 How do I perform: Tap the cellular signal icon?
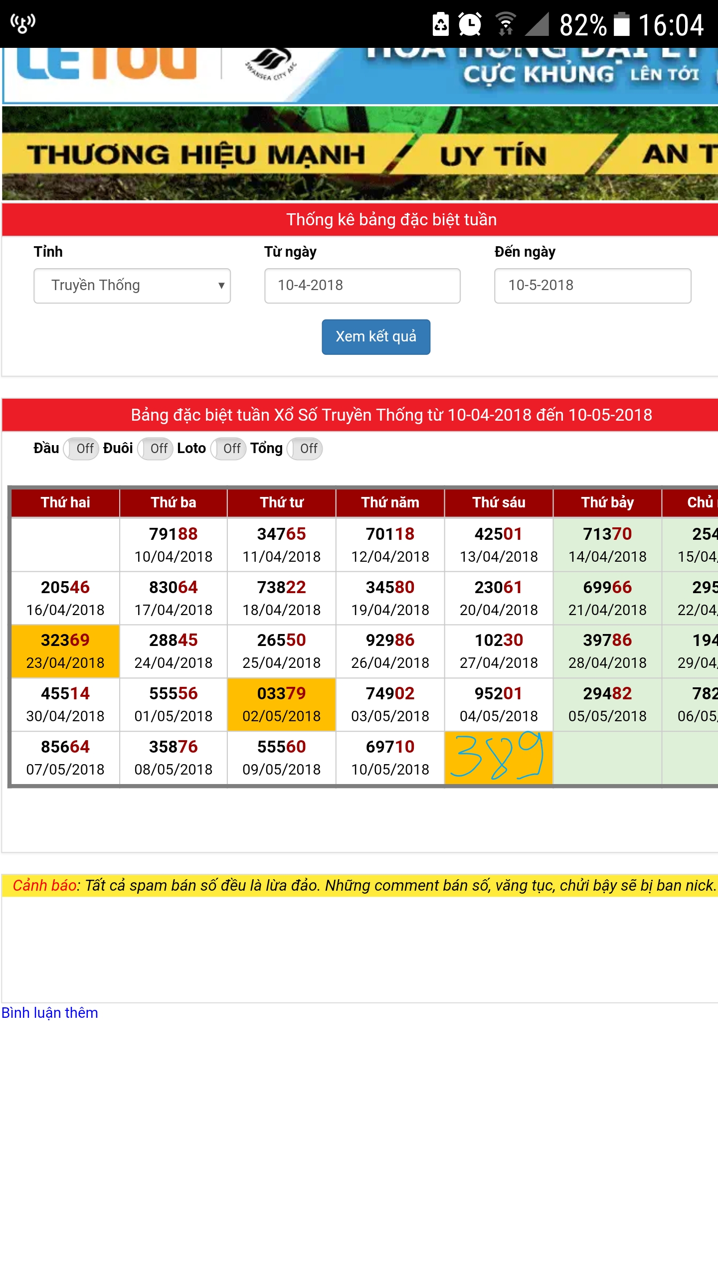pyautogui.click(x=537, y=24)
